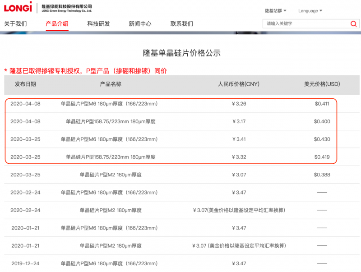This screenshot has width=361, height=272.
Task: Click the ¥3.17 price for 158.75/223mm wafer
Action: 239,121
